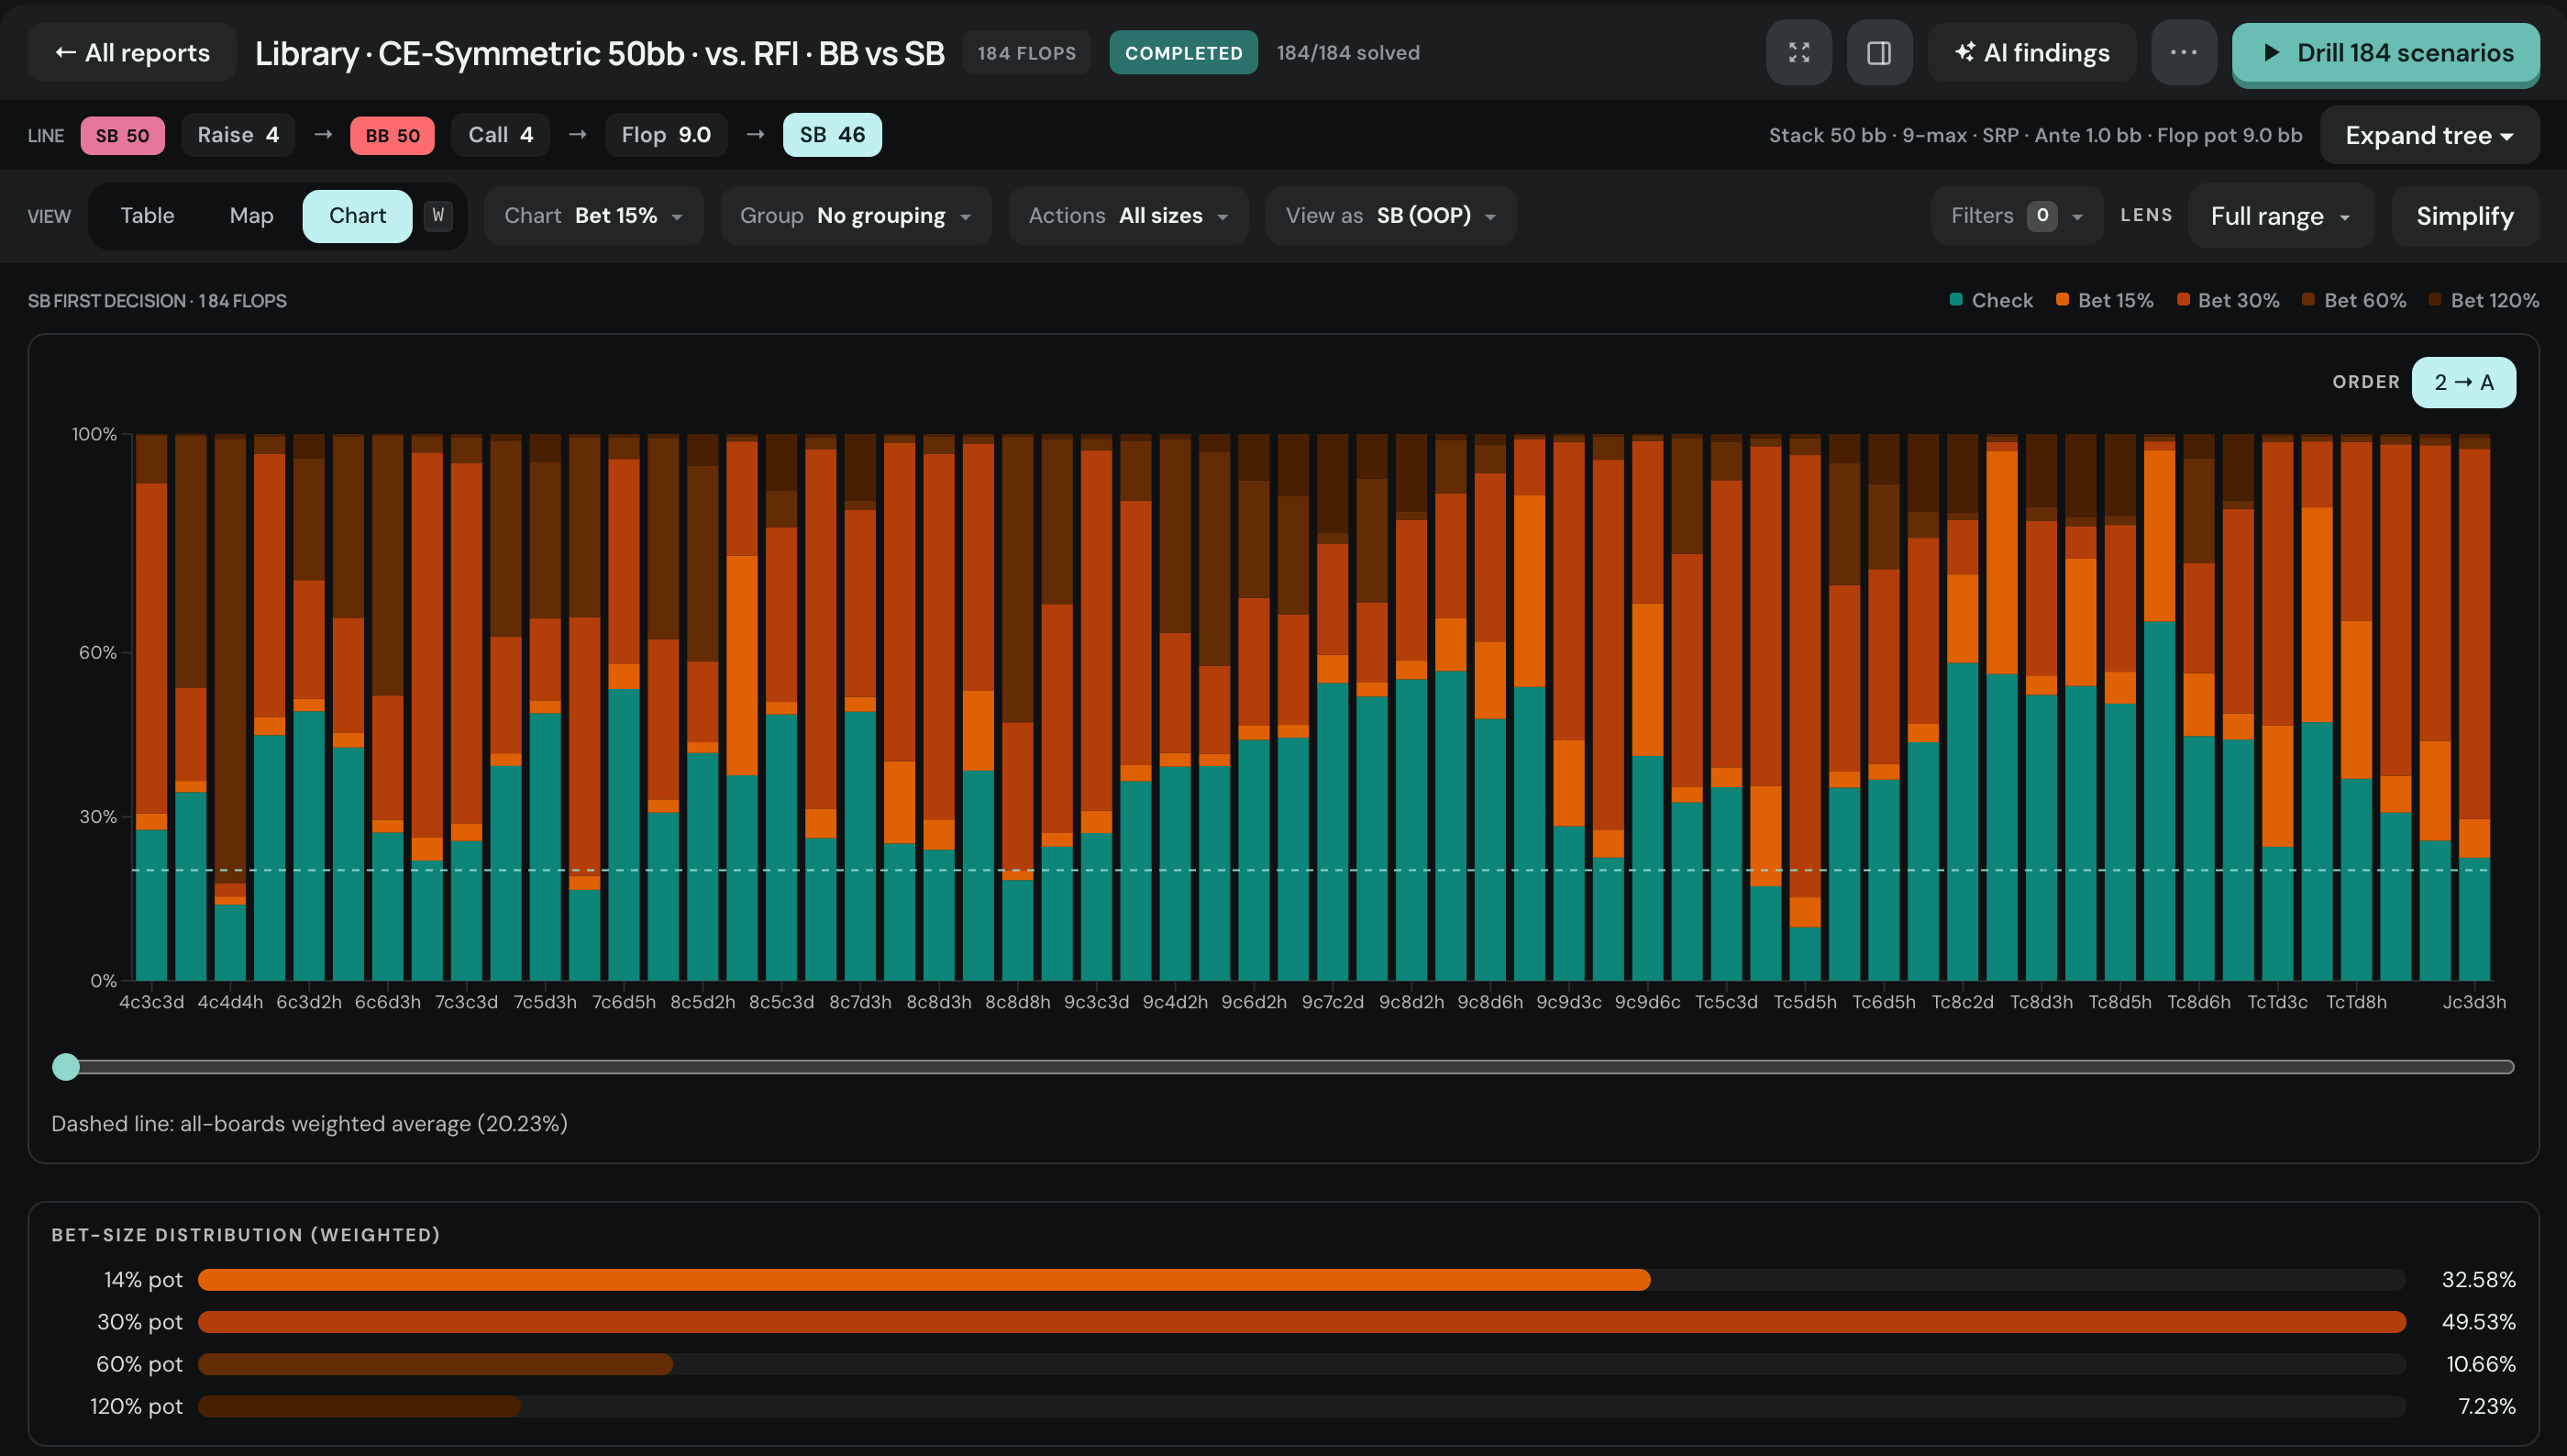Switch to the Chart view
The height and width of the screenshot is (1456, 2567).
point(357,216)
